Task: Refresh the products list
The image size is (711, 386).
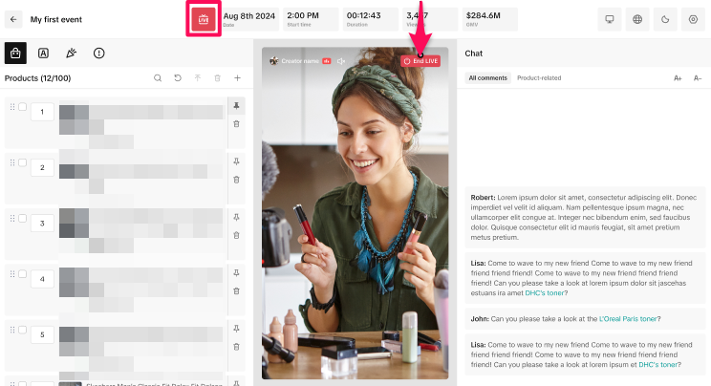Action: pos(178,77)
